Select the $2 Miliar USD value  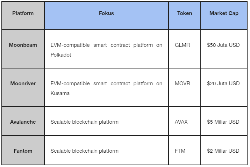(x=223, y=151)
